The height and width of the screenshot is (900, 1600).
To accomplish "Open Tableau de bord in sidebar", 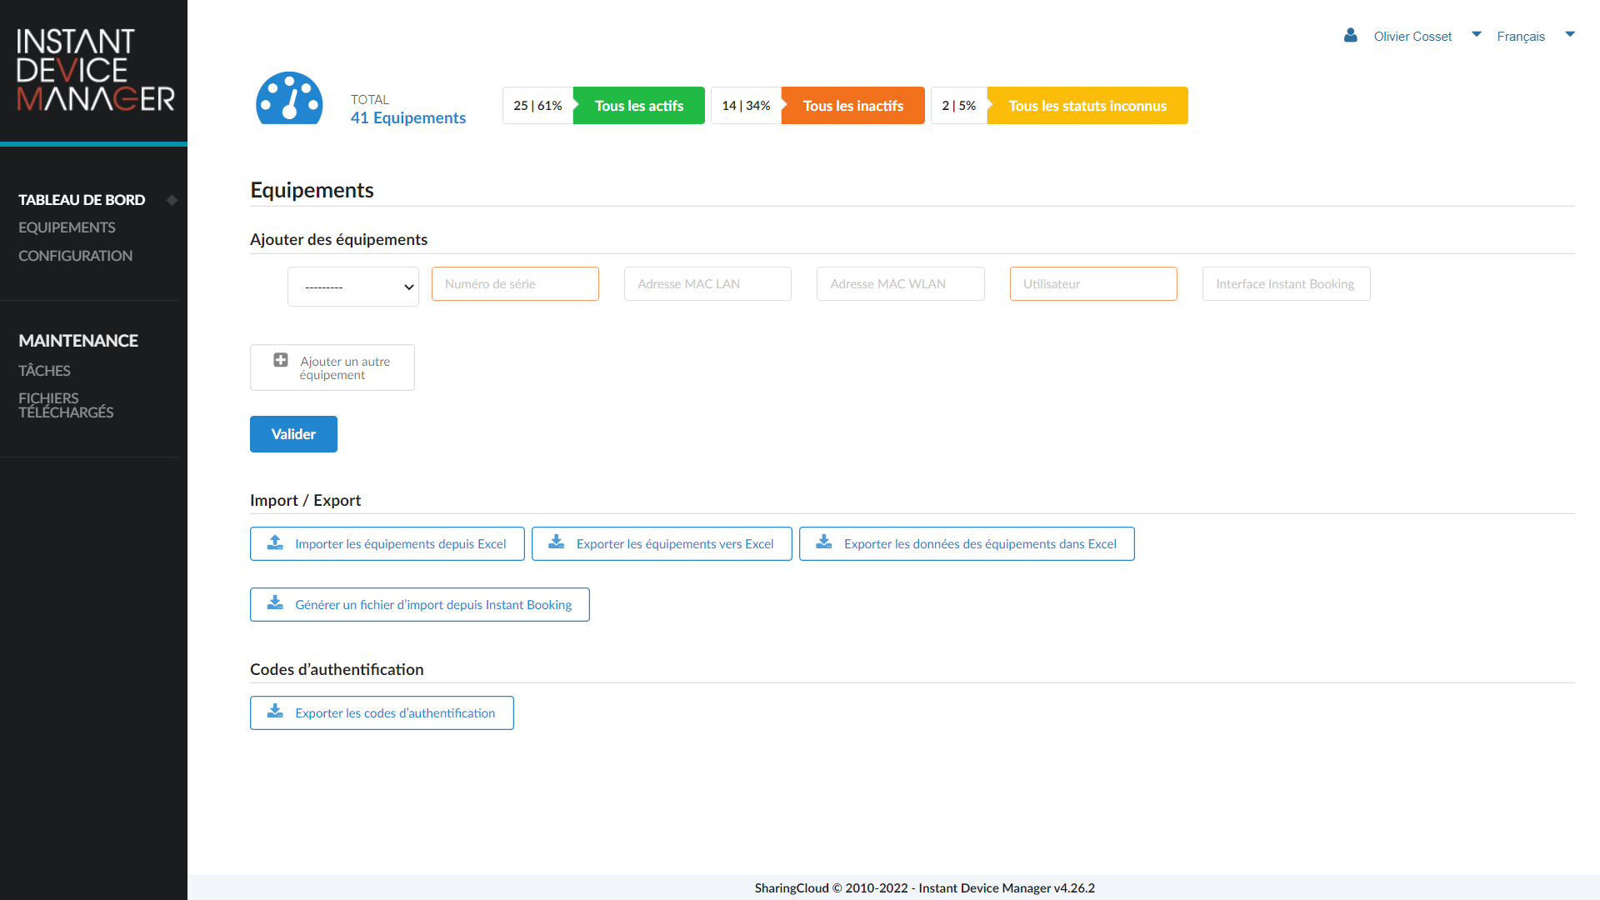I will coord(82,200).
